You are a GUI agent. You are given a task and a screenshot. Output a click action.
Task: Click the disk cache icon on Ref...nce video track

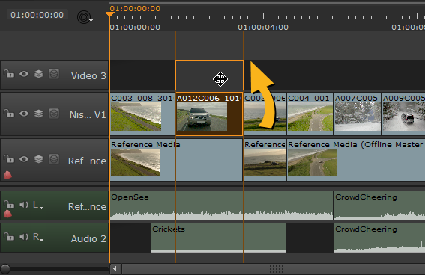click(x=54, y=159)
